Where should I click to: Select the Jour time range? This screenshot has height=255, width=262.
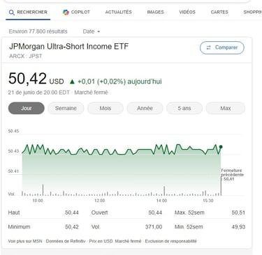point(27,108)
